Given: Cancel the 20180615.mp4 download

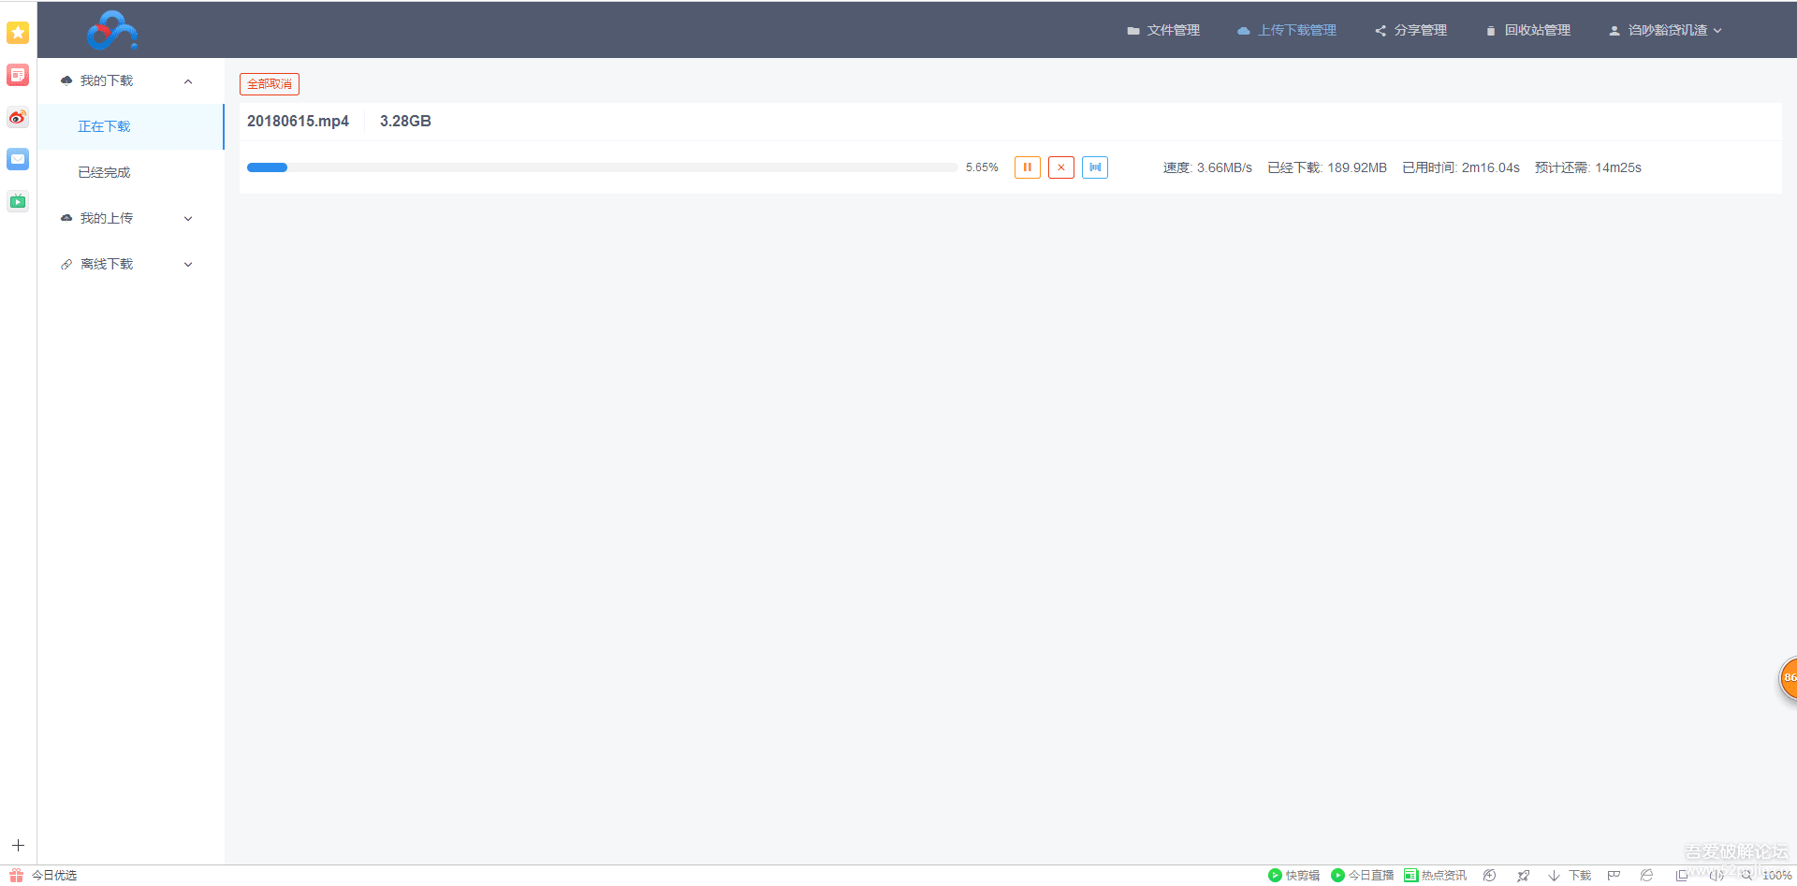Looking at the screenshot, I should (1061, 167).
